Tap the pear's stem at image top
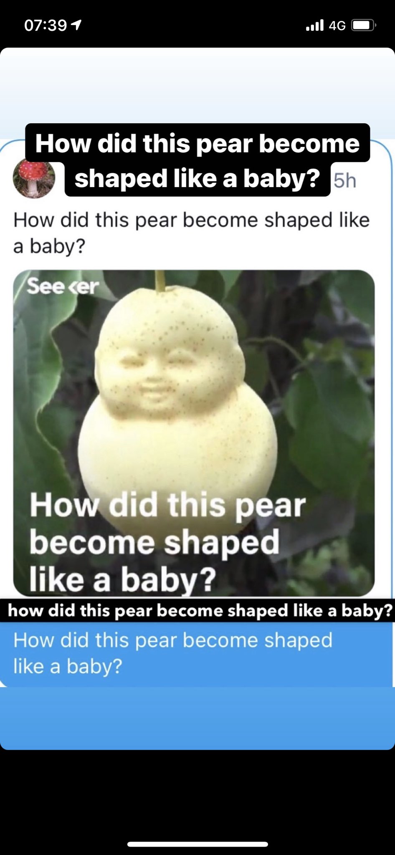The width and height of the screenshot is (395, 855). pyautogui.click(x=160, y=281)
